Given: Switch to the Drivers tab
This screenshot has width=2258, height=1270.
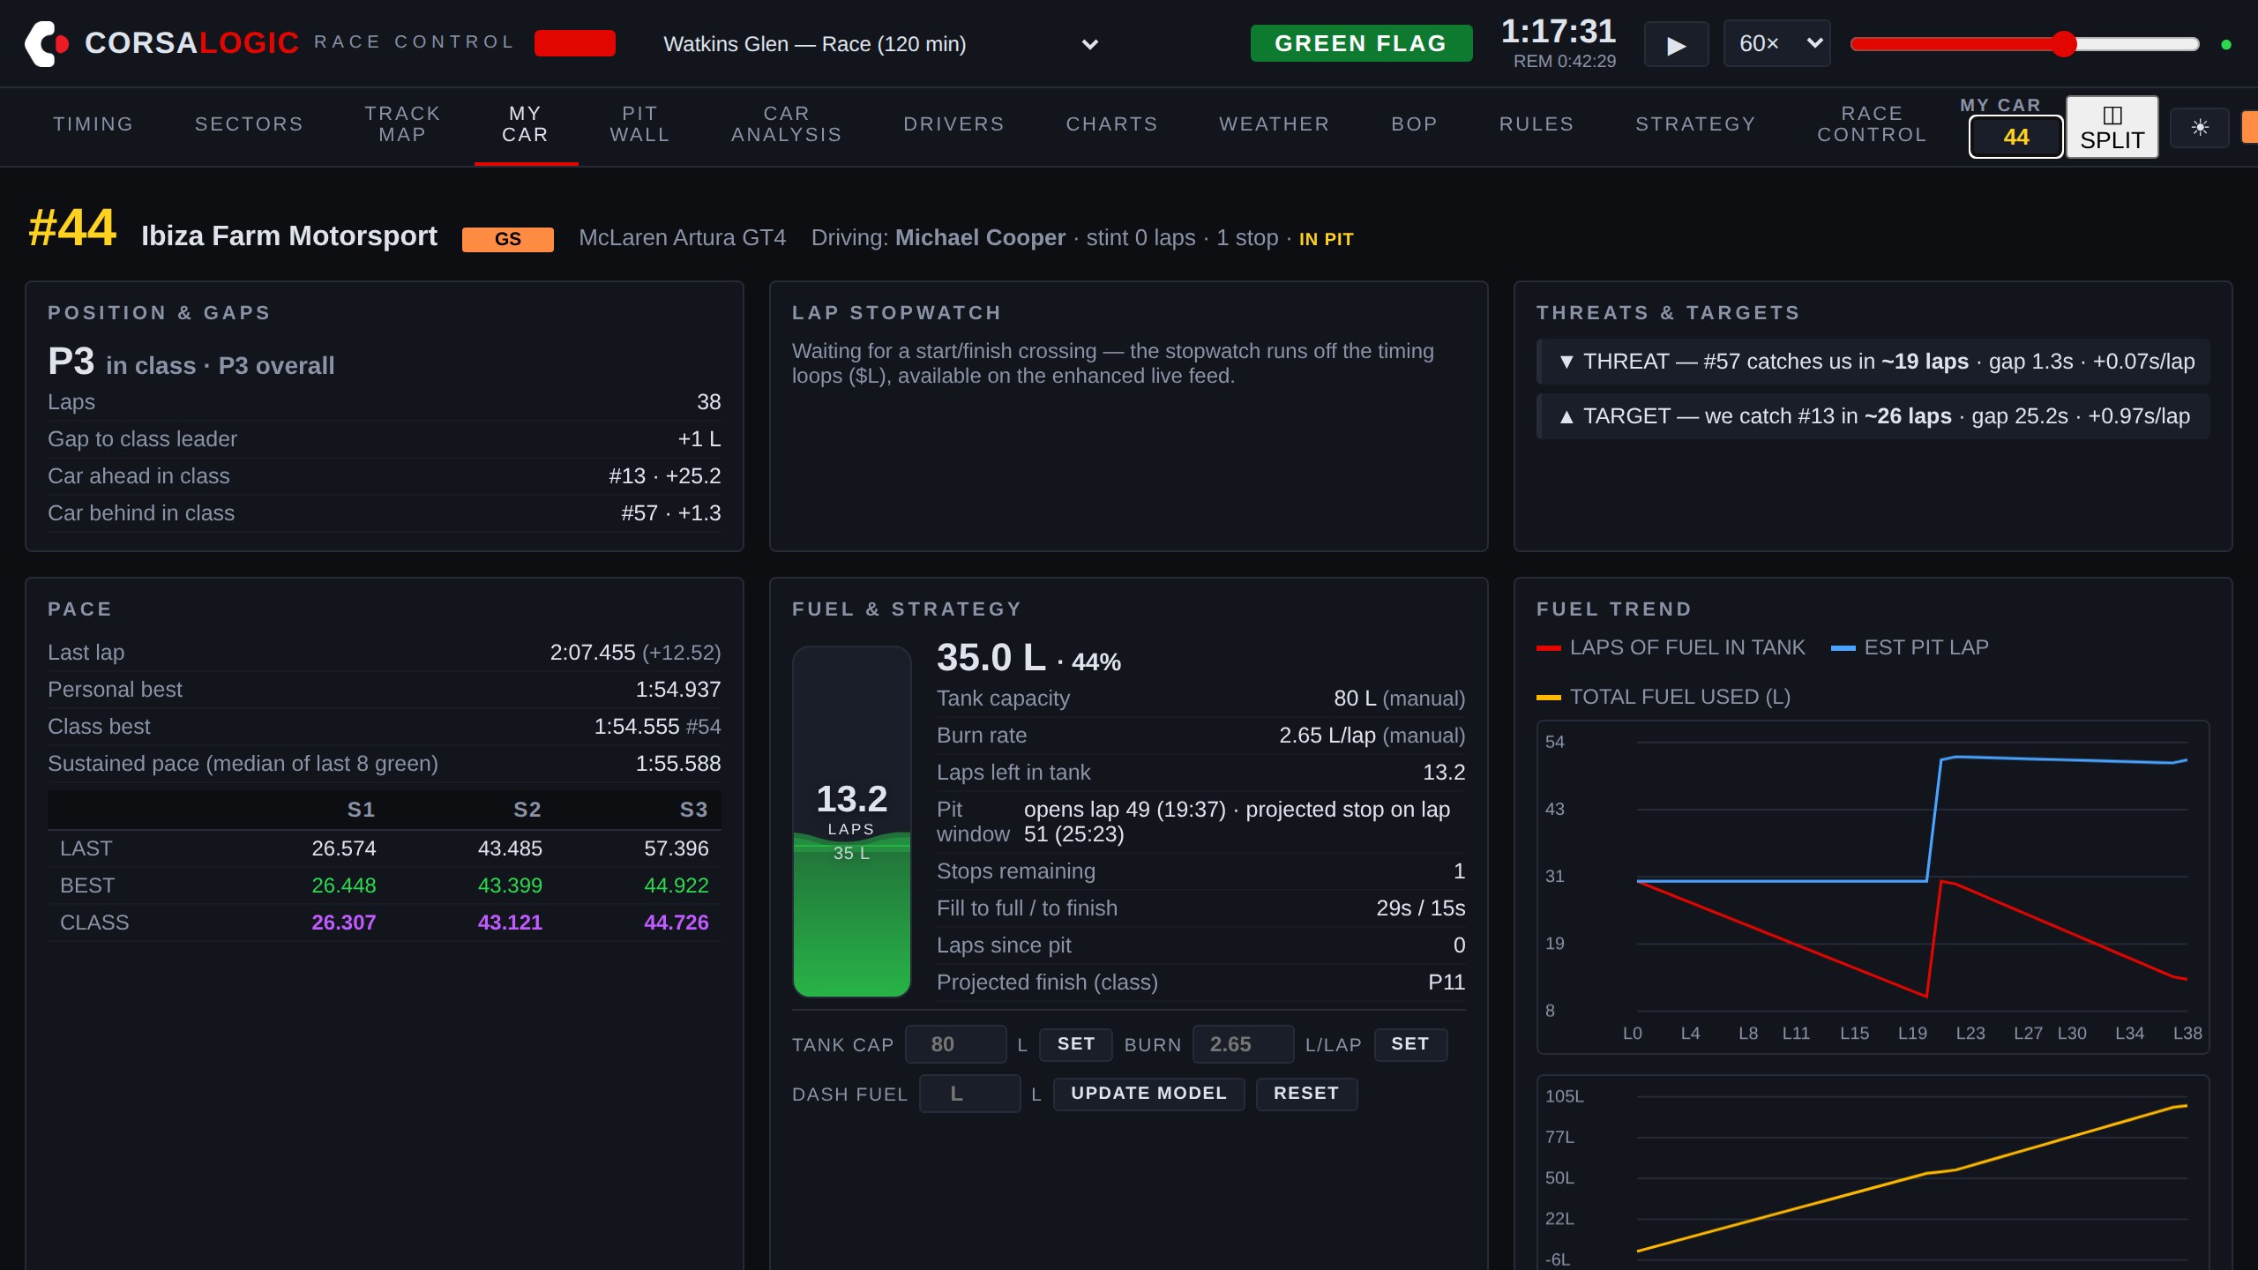Looking at the screenshot, I should pyautogui.click(x=954, y=124).
